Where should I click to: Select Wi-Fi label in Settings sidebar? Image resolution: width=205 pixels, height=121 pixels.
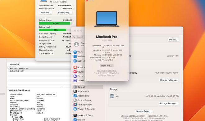click(x=80, y=52)
